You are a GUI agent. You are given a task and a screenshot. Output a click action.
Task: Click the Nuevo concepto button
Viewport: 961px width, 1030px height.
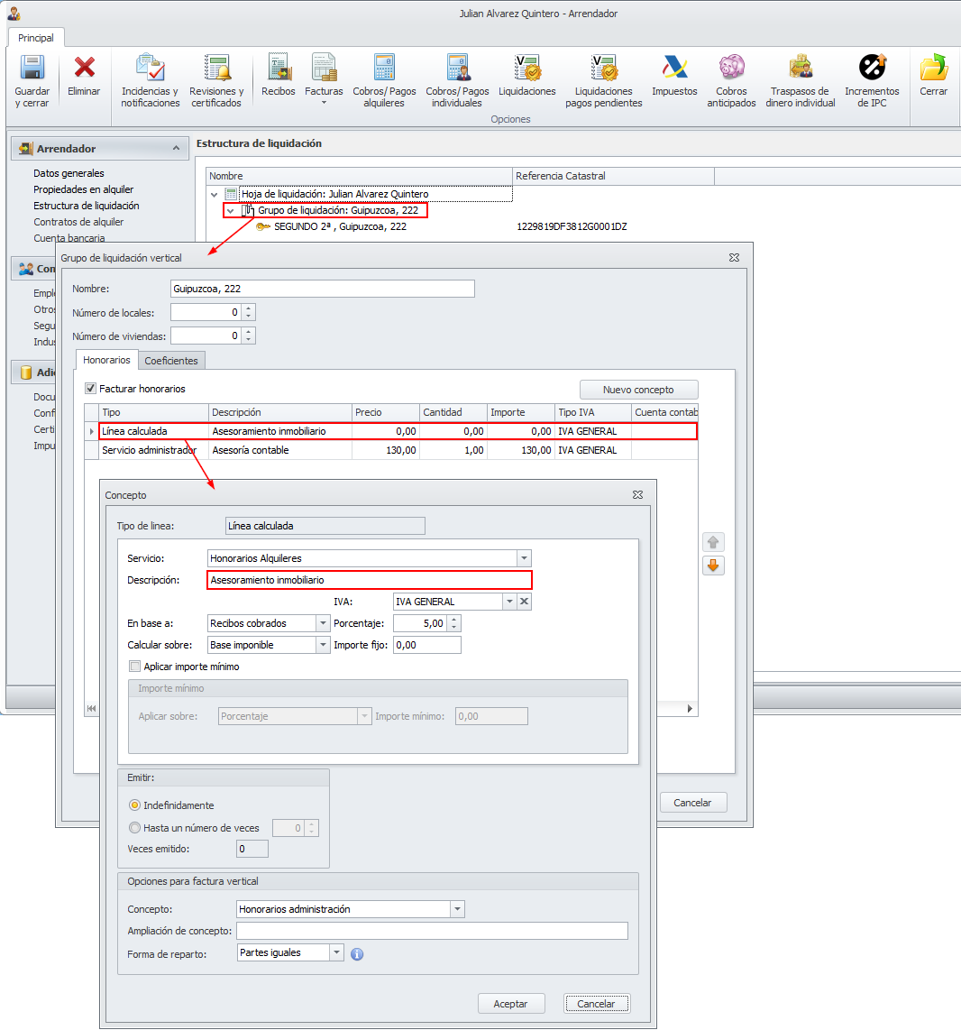pyautogui.click(x=638, y=390)
